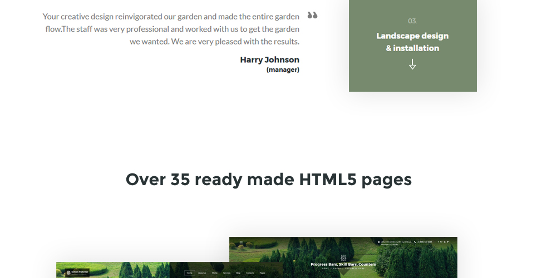This screenshot has height=278, width=537.
Task: Select Contacts in the preview menu
Action: [250, 273]
